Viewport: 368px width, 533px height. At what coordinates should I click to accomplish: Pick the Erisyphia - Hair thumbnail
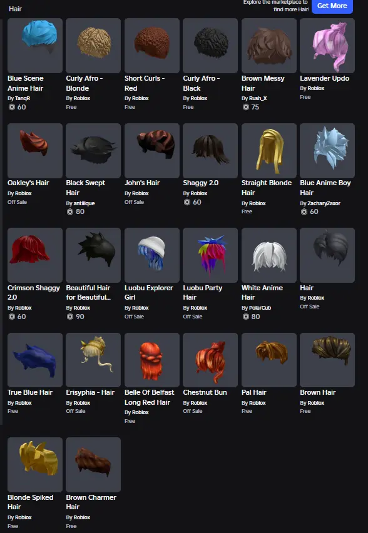click(93, 360)
